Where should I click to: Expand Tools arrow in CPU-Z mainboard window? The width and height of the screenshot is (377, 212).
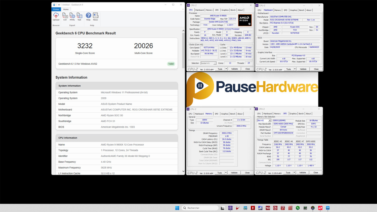295,69
